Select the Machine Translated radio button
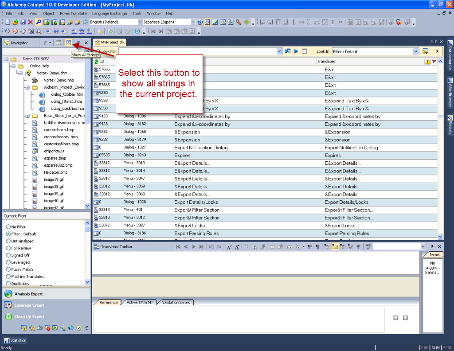454x351 pixels. pyautogui.click(x=8, y=277)
